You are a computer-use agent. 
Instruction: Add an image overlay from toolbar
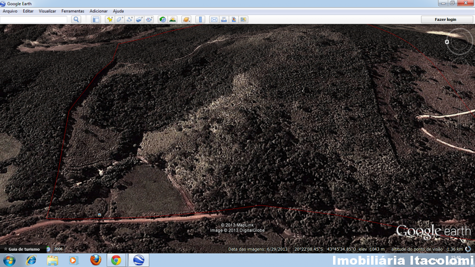pyautogui.click(x=139, y=20)
